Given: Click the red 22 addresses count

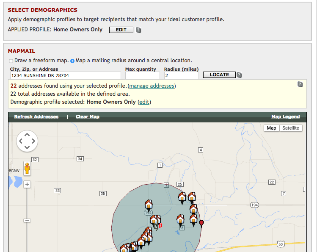Looking at the screenshot, I should (x=14, y=86).
